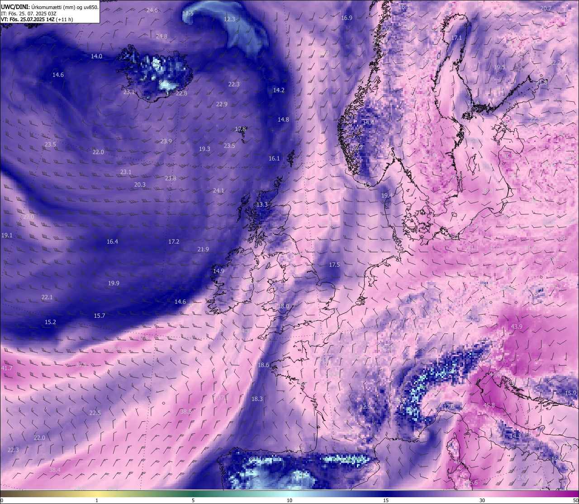Click the 38.4 value label

(55, 470)
